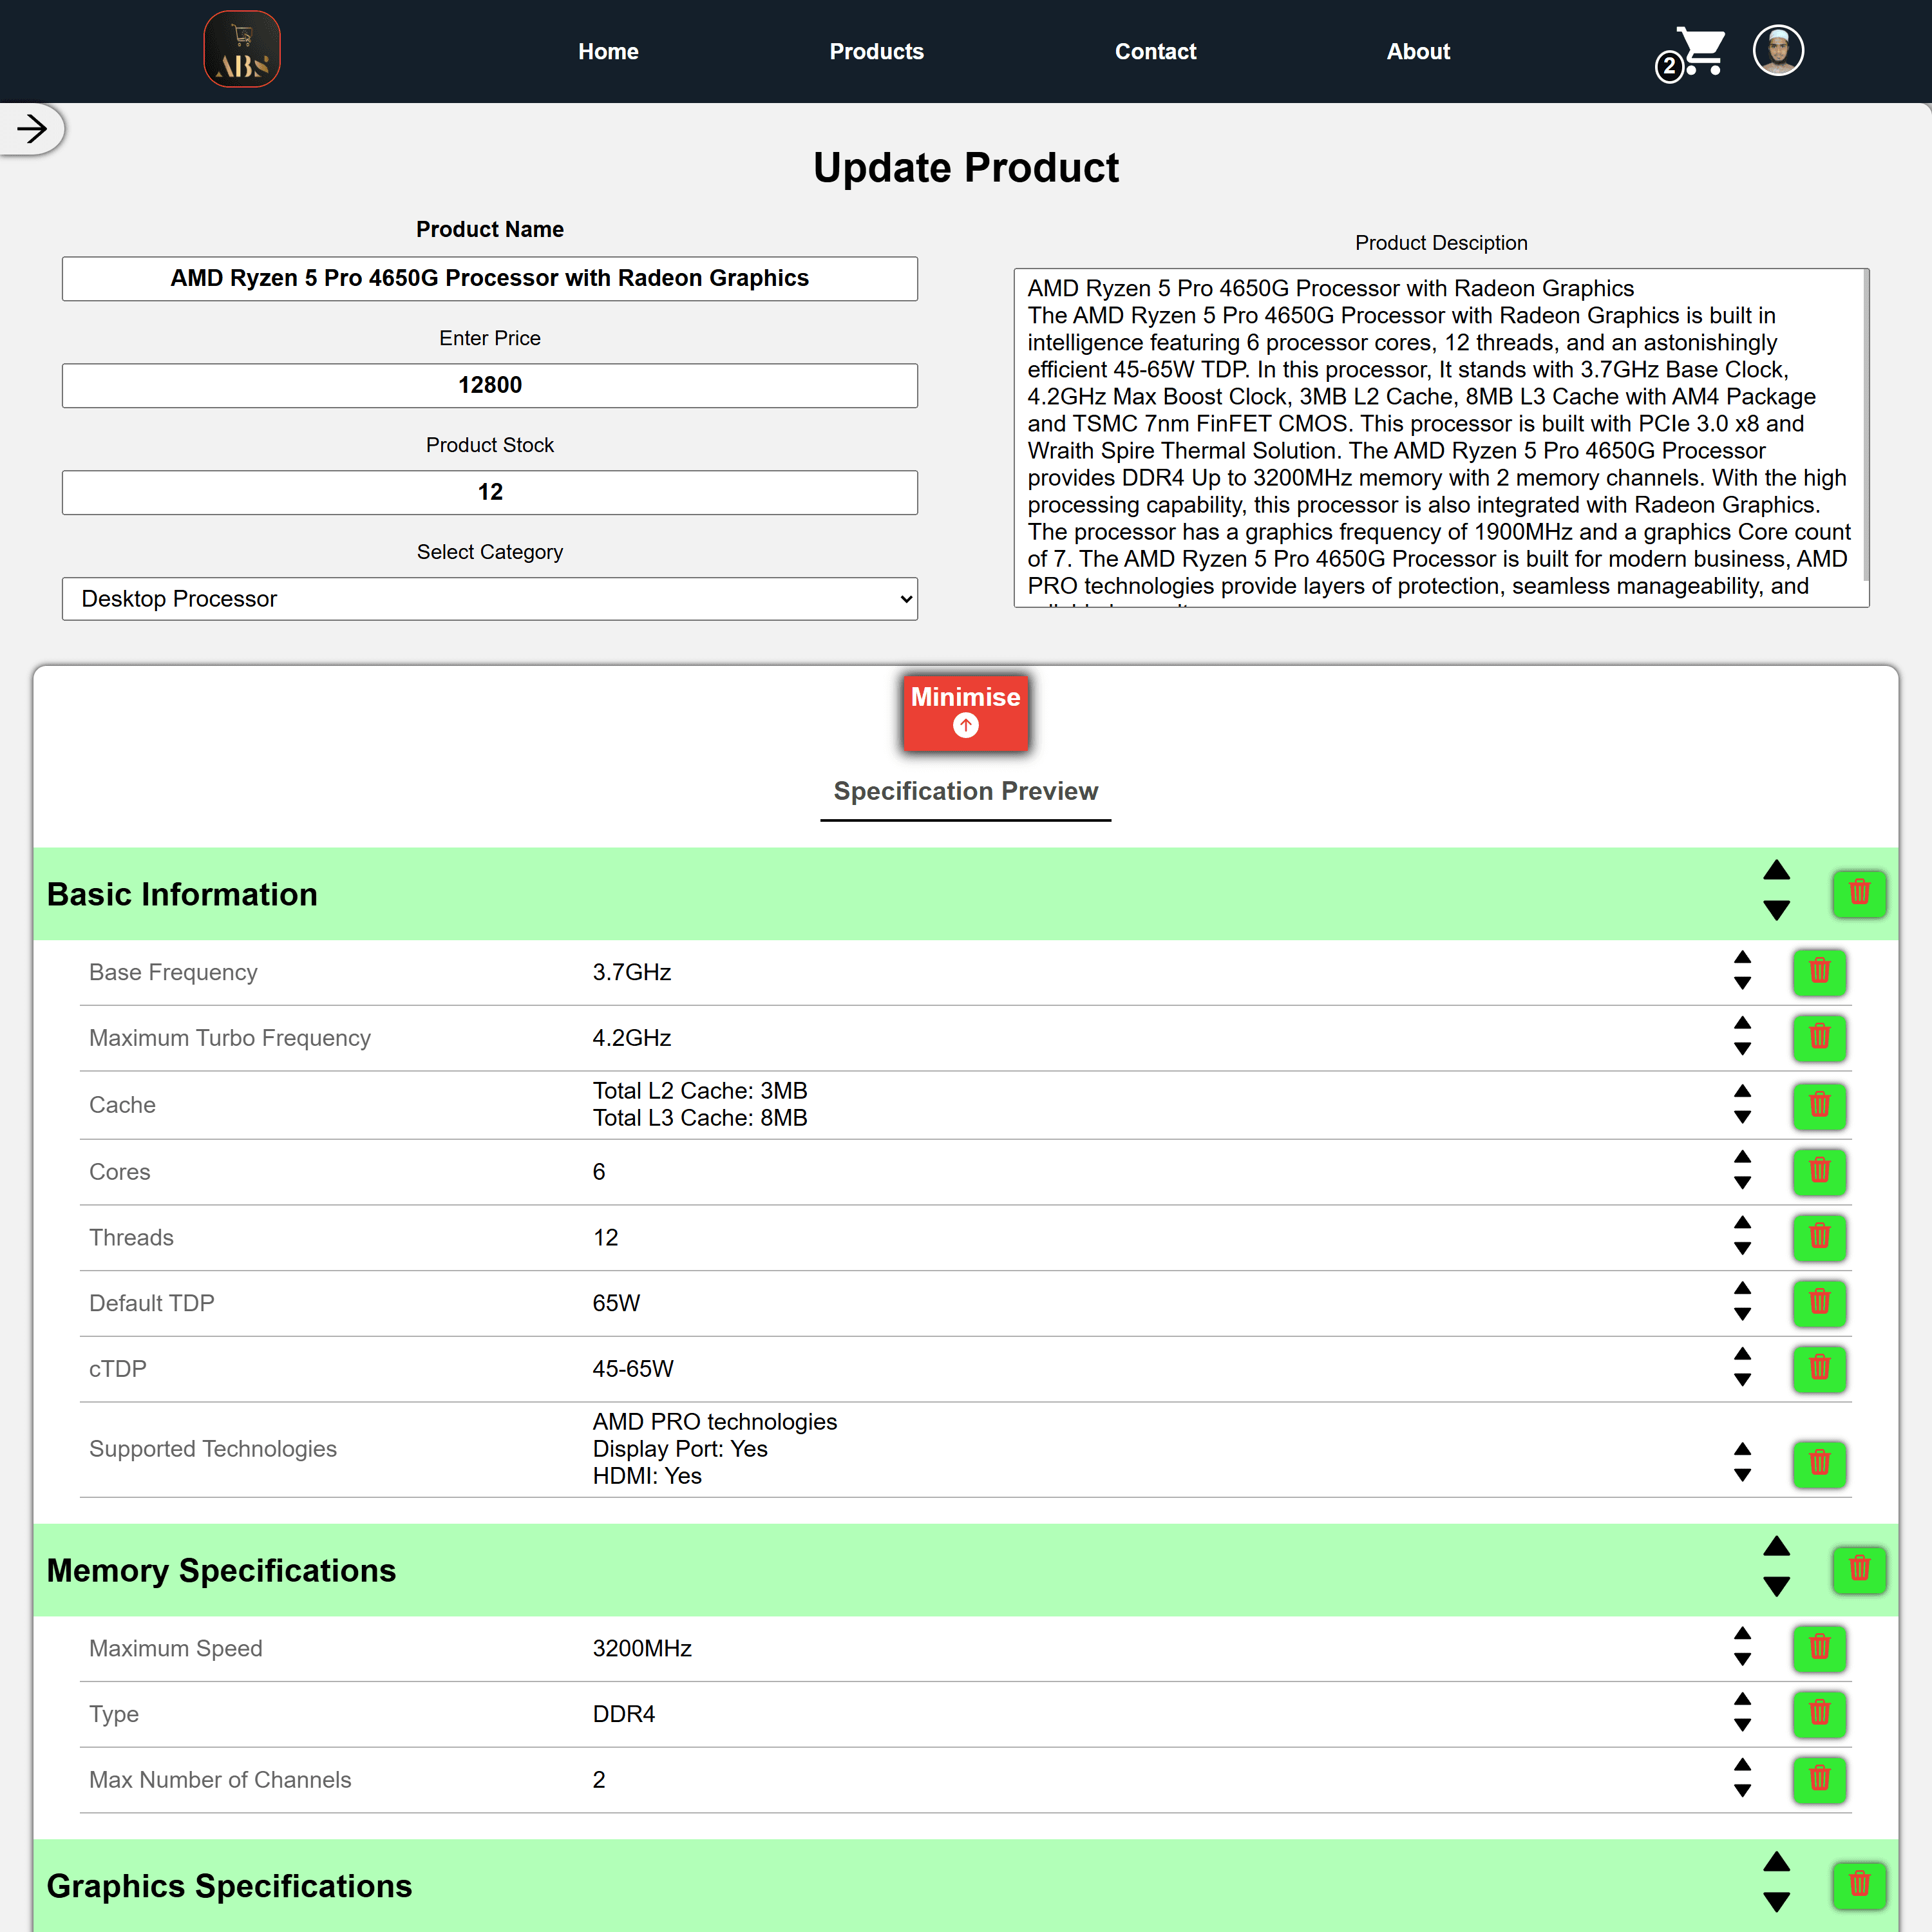Screen dimensions: 1932x1932
Task: Expand the sidebar with arrow button
Action: coord(32,129)
